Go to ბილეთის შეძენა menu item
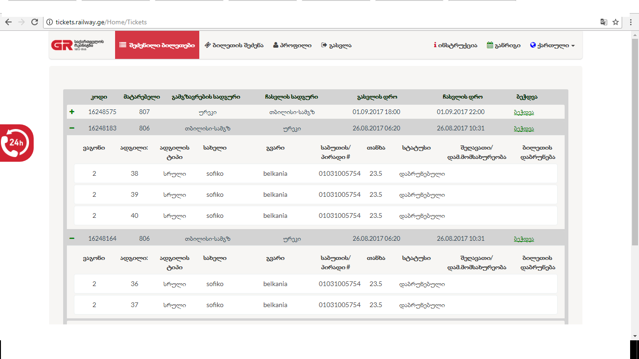Screen dimensions: 639x359 pos(234,45)
